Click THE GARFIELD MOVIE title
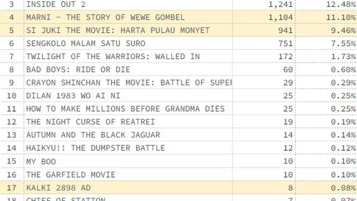The height and width of the screenshot is (201, 357). pyautogui.click(x=71, y=175)
